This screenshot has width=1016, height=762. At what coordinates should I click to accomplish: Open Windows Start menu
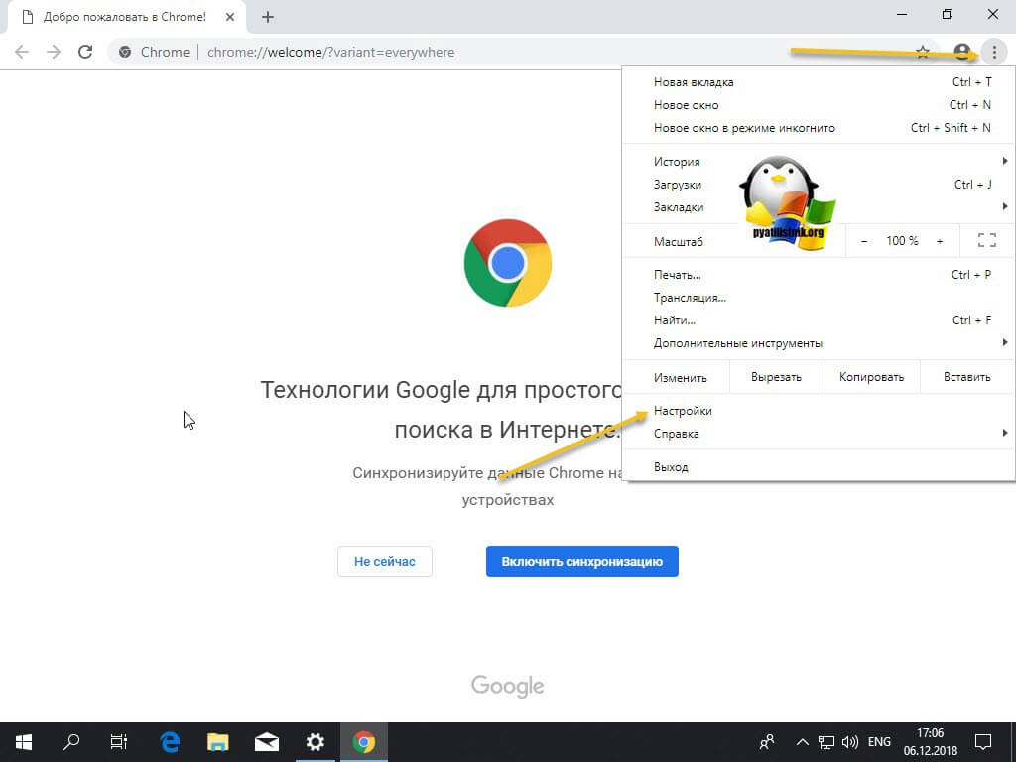pos(24,742)
